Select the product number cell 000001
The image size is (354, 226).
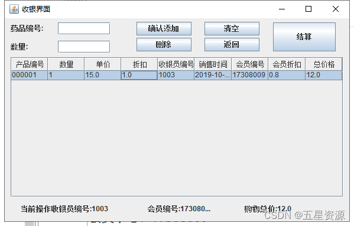pyautogui.click(x=30, y=75)
